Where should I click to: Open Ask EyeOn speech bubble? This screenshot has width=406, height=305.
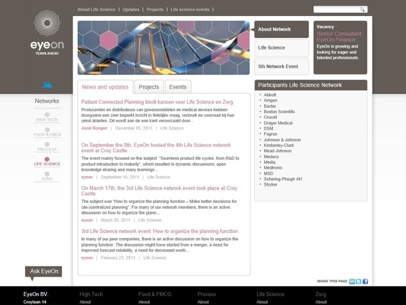(x=44, y=273)
